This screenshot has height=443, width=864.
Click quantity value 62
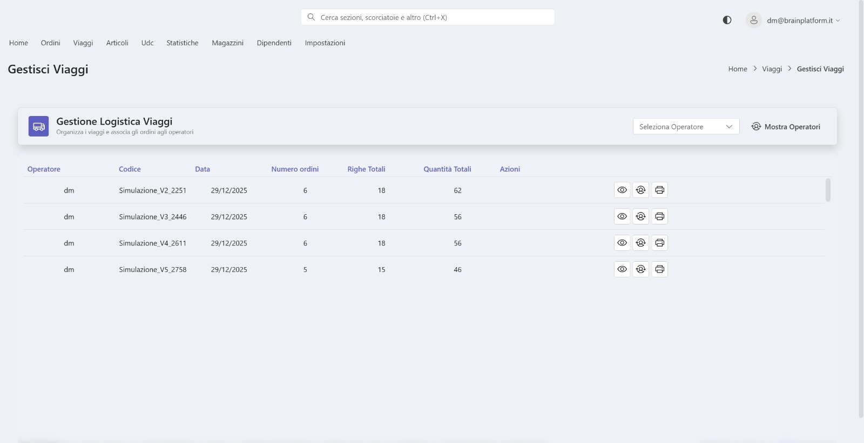point(457,190)
